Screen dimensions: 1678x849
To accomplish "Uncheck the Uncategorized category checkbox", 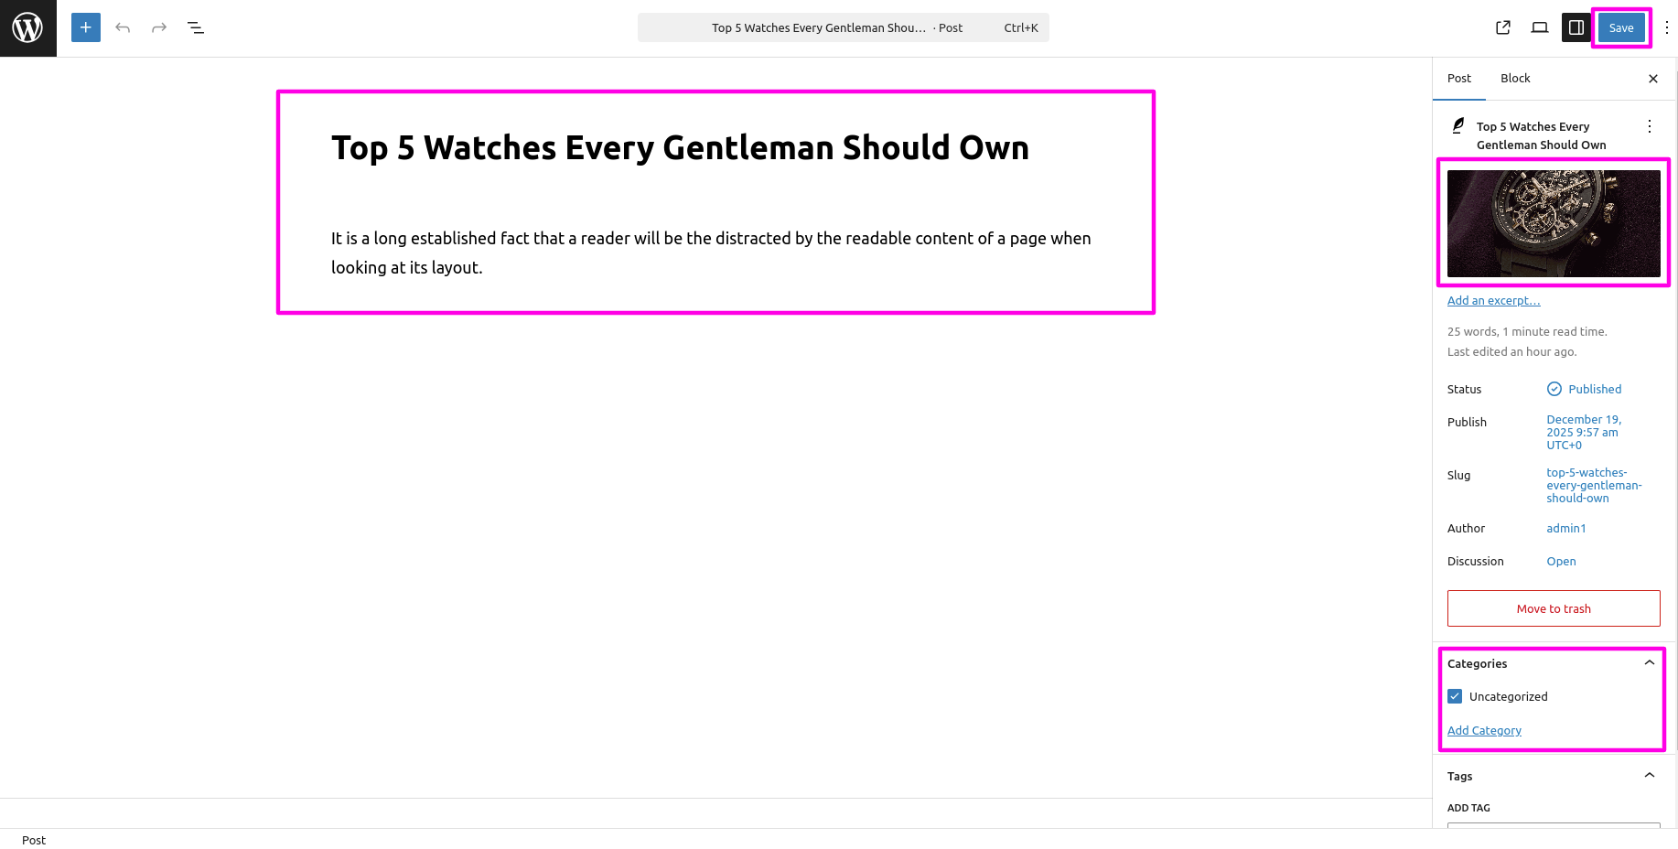I will tap(1456, 696).
